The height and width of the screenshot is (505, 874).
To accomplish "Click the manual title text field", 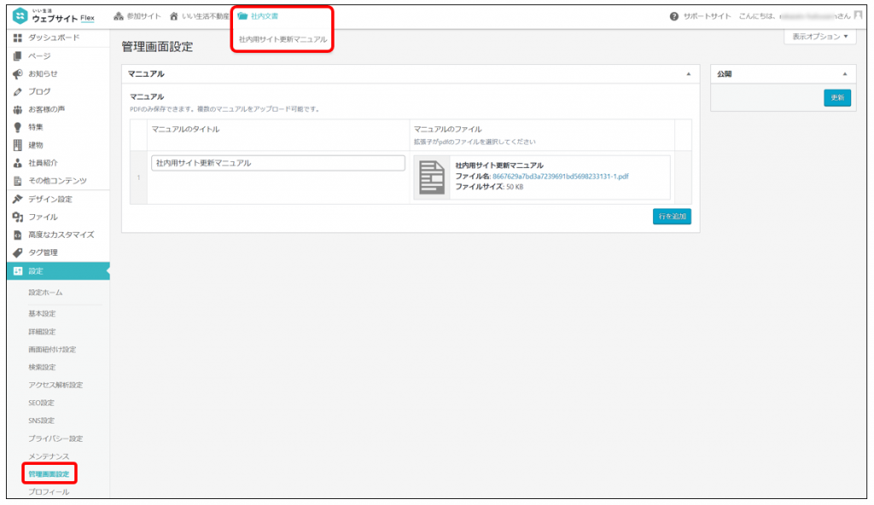I will pyautogui.click(x=277, y=164).
